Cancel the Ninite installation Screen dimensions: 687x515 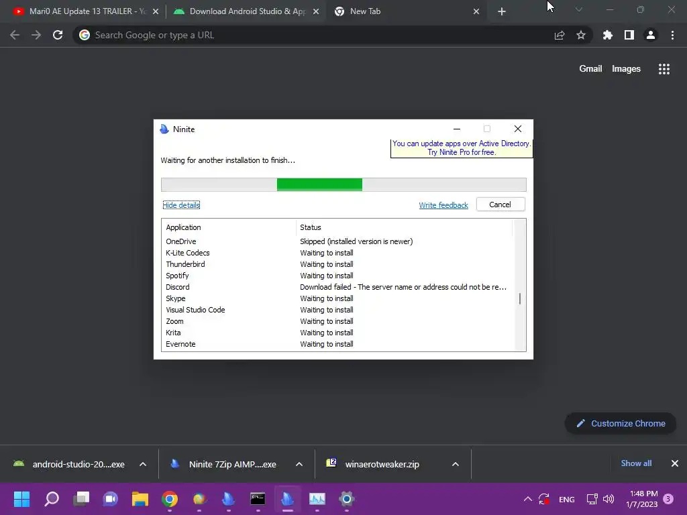(500, 205)
